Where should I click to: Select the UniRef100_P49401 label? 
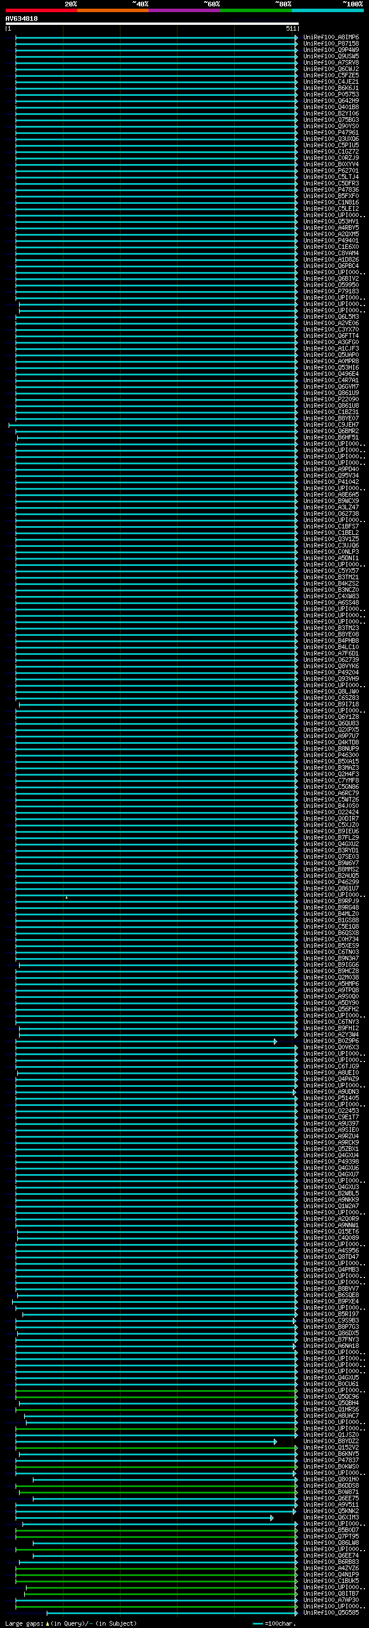point(331,240)
